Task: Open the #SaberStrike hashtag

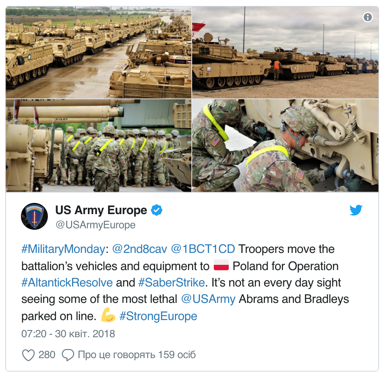Action: click(x=172, y=282)
